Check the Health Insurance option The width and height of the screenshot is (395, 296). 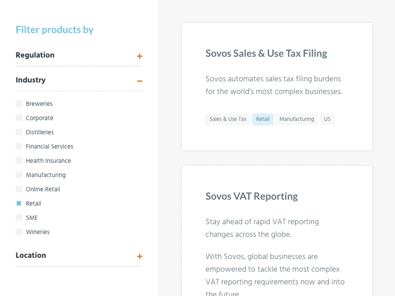[19, 161]
